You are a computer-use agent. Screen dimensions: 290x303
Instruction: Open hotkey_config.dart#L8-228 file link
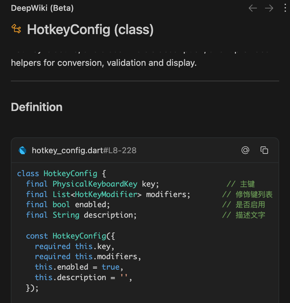coord(84,150)
